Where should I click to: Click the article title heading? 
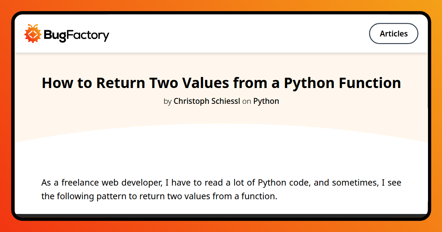coord(221,83)
